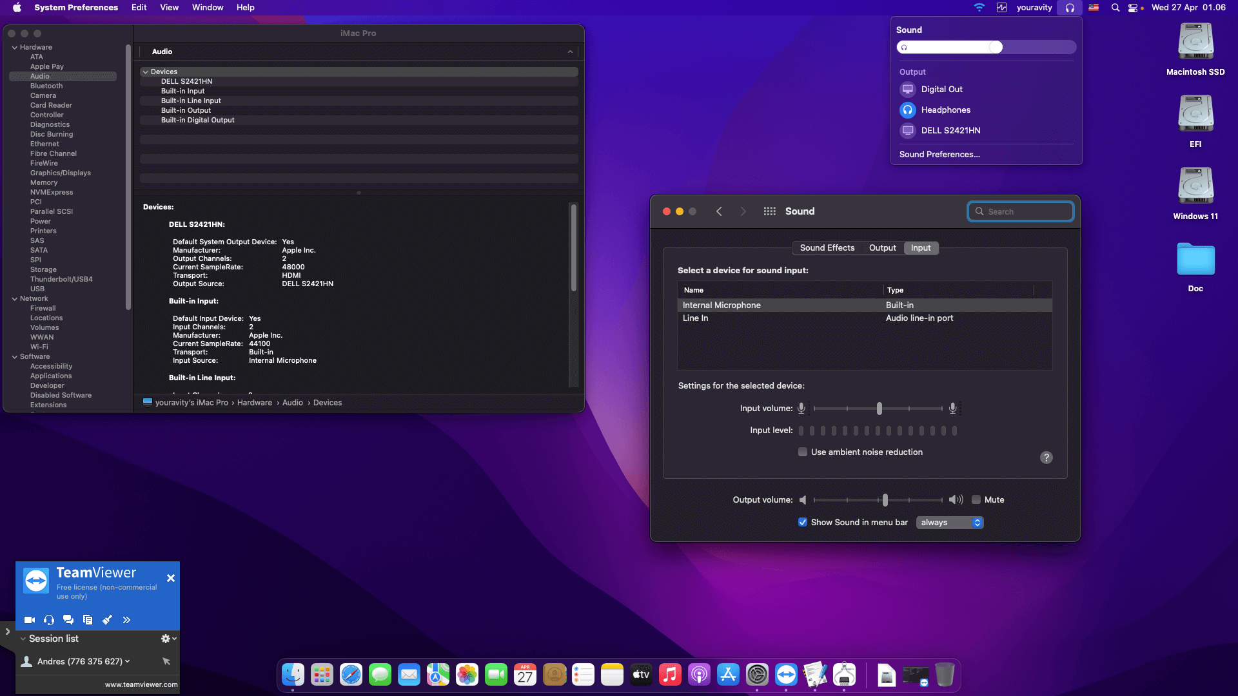The image size is (1238, 696).
Task: Launch Safari from the Dock
Action: (351, 675)
